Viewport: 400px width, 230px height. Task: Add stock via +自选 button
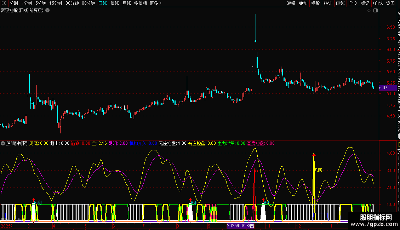point(378,4)
